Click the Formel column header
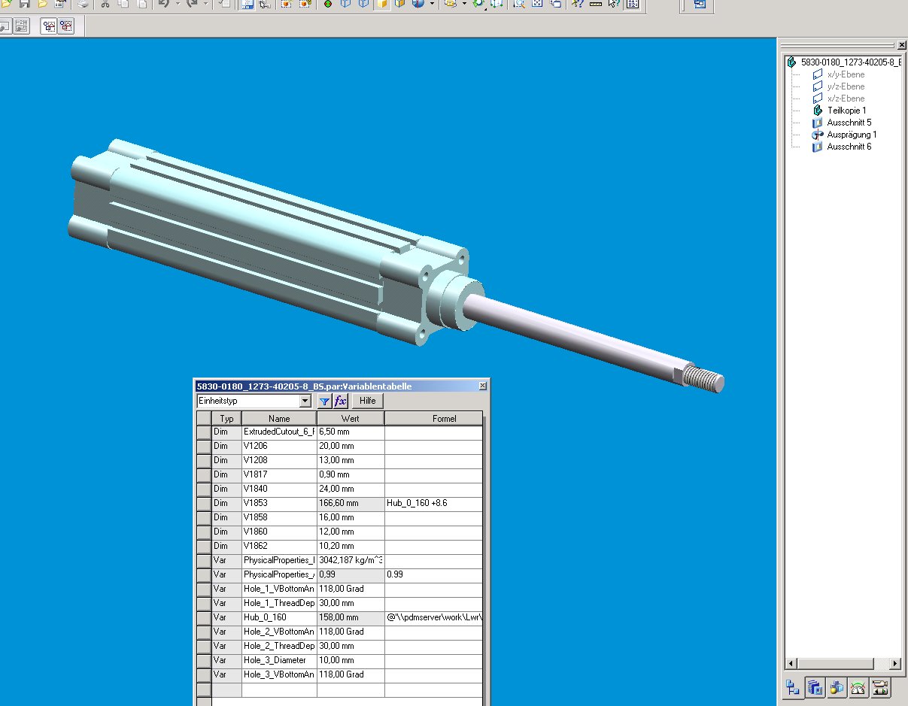The image size is (908, 706). (x=444, y=418)
